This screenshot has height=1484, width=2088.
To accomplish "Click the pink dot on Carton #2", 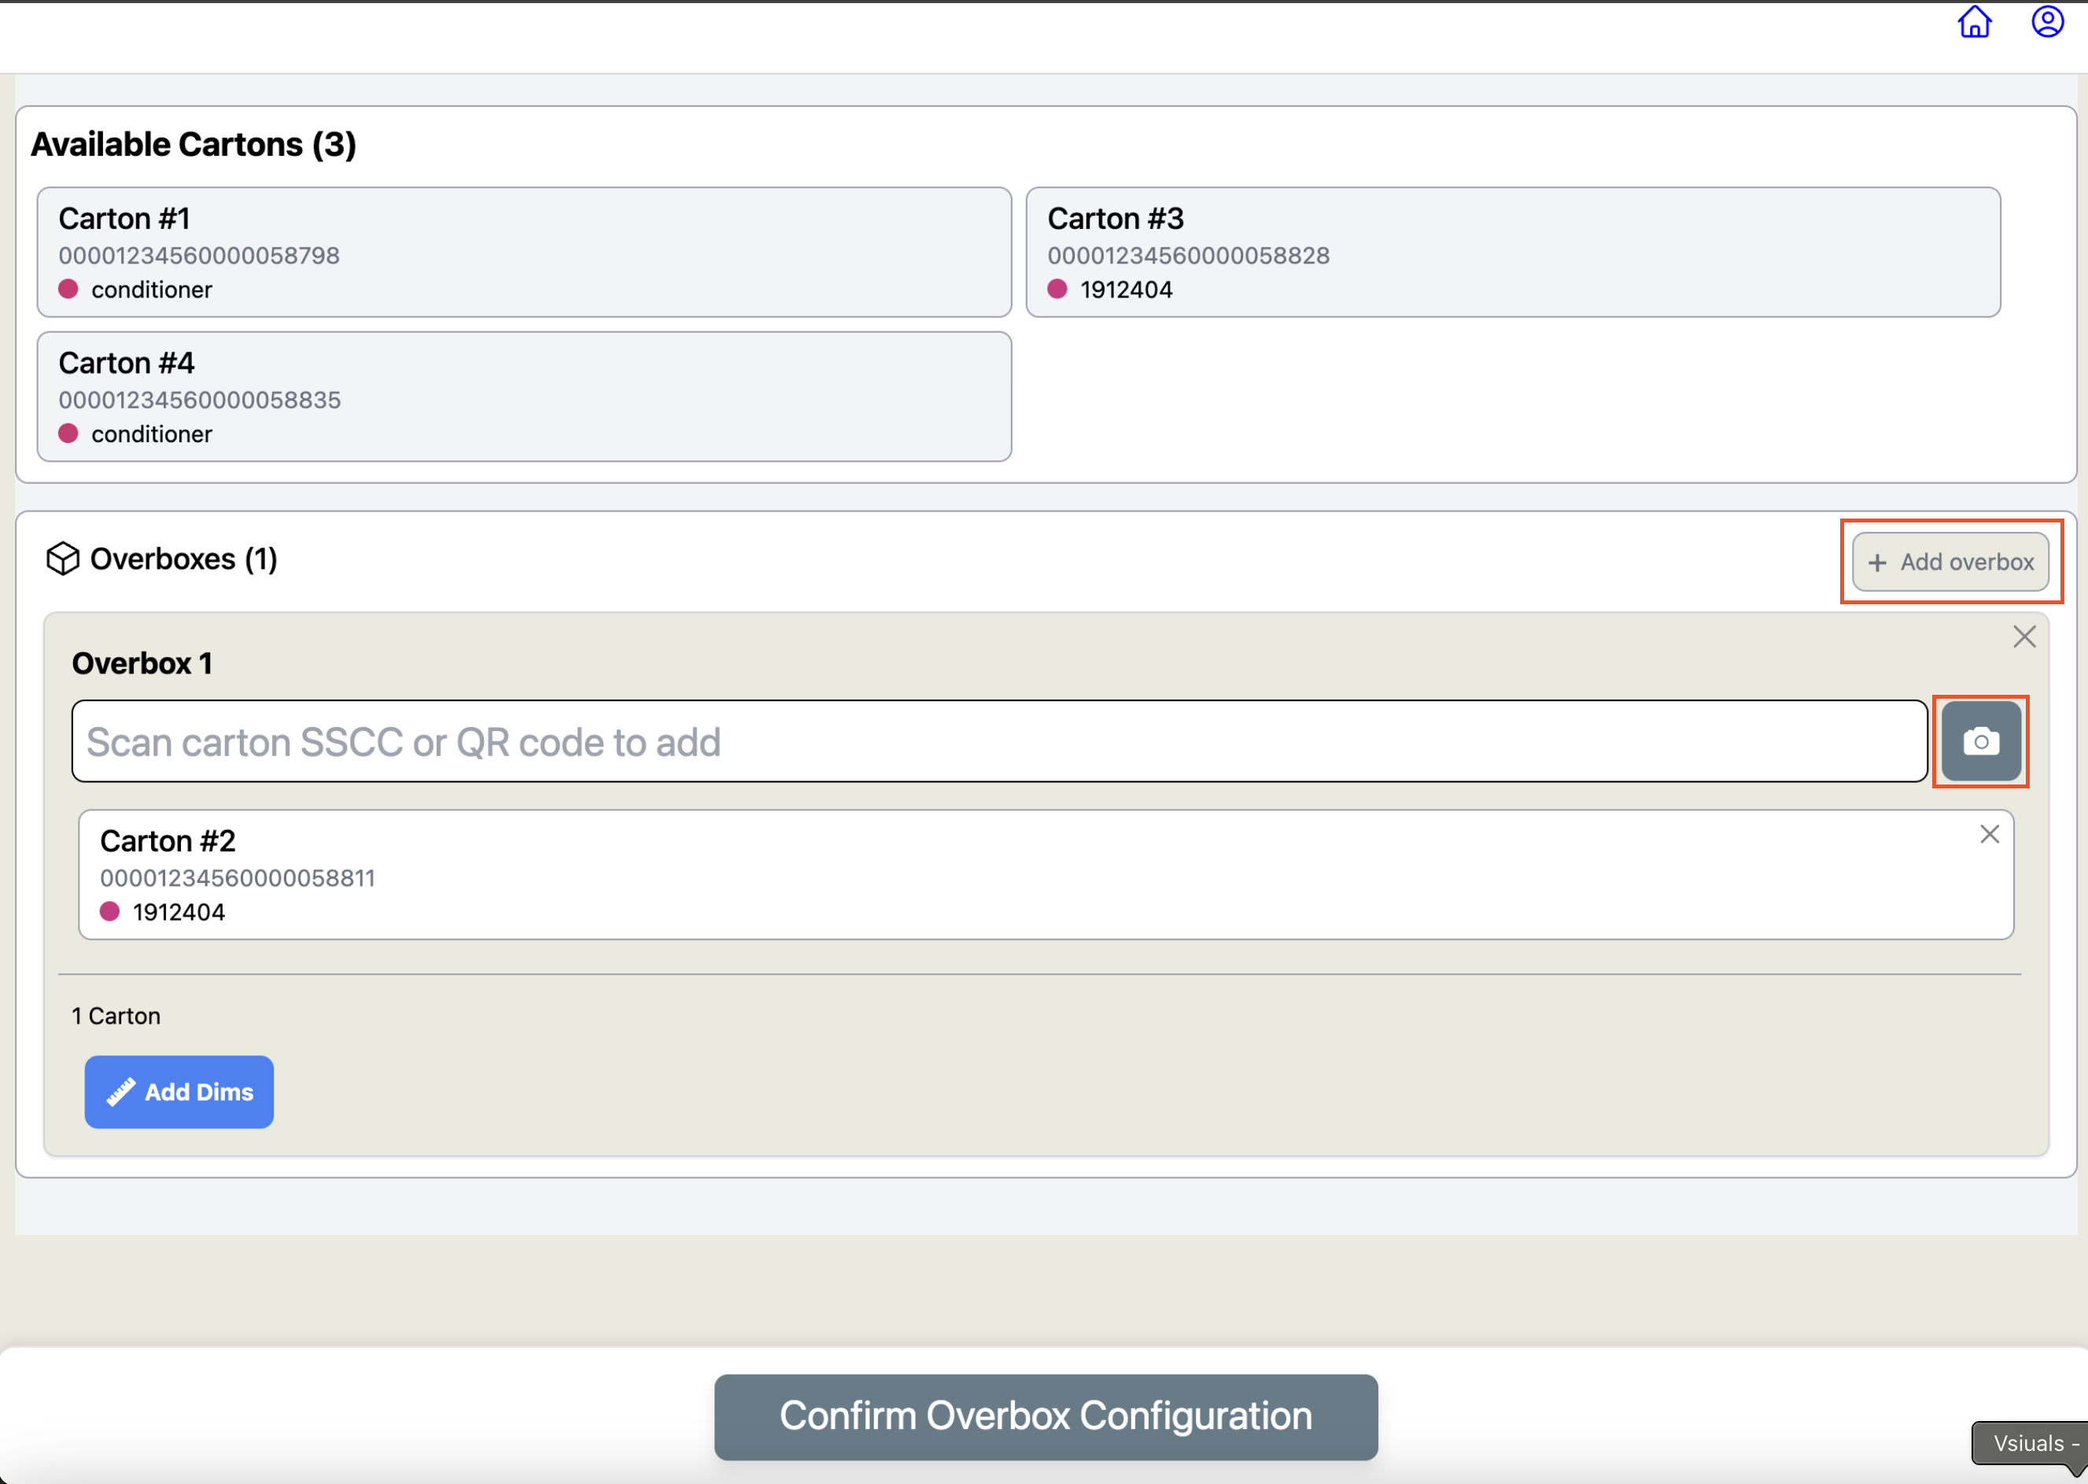I will click(x=109, y=912).
